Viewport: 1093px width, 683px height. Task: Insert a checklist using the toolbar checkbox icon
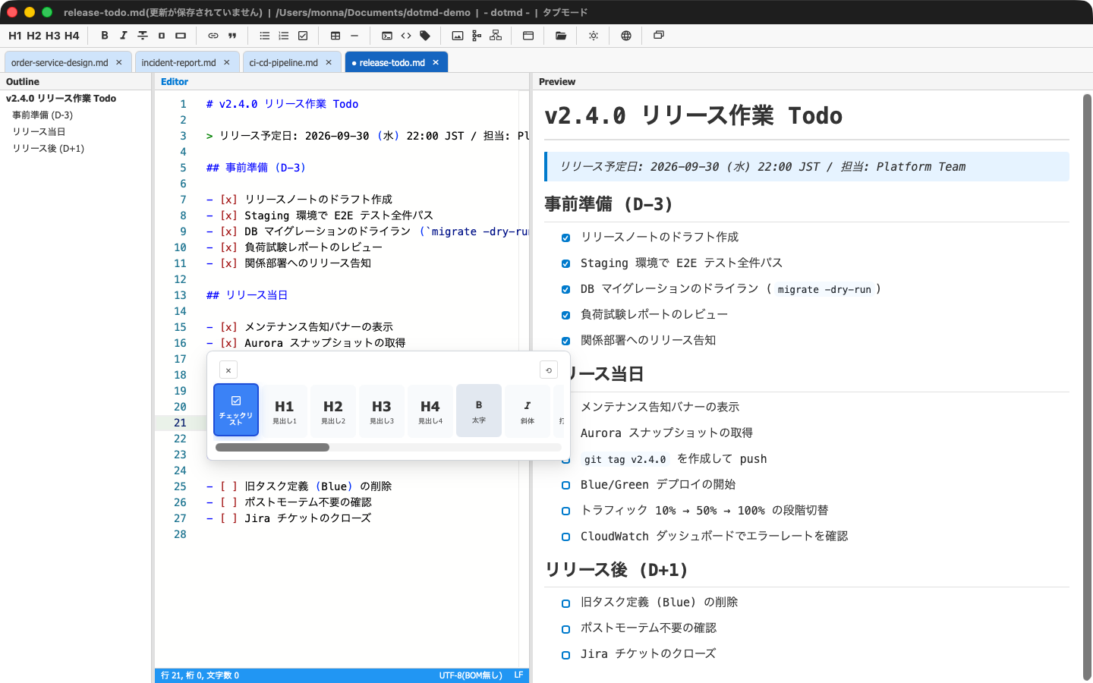[303, 36]
